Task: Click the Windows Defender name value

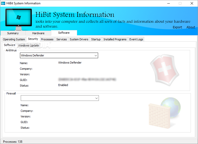Action: coord(70,63)
